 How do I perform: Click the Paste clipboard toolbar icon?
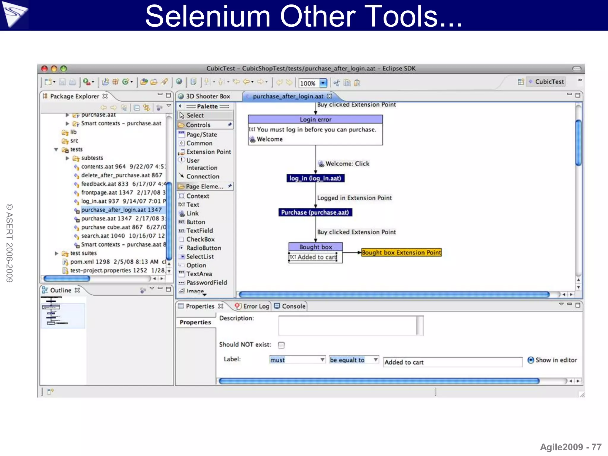coord(357,83)
